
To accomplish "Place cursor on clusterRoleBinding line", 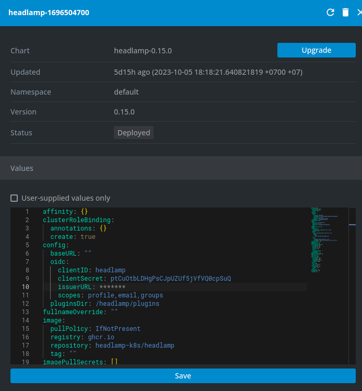I will point(78,220).
